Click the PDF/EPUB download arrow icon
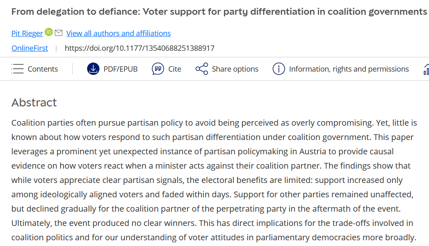Image resolution: width=429 pixels, height=246 pixels. coord(94,69)
